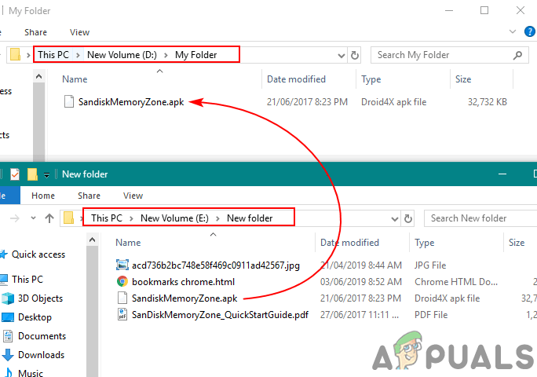The width and height of the screenshot is (537, 377).
Task: Open Downloads in navigation pane
Action: click(41, 355)
